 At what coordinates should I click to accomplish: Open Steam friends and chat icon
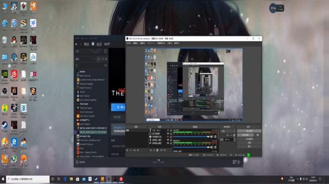point(239,162)
